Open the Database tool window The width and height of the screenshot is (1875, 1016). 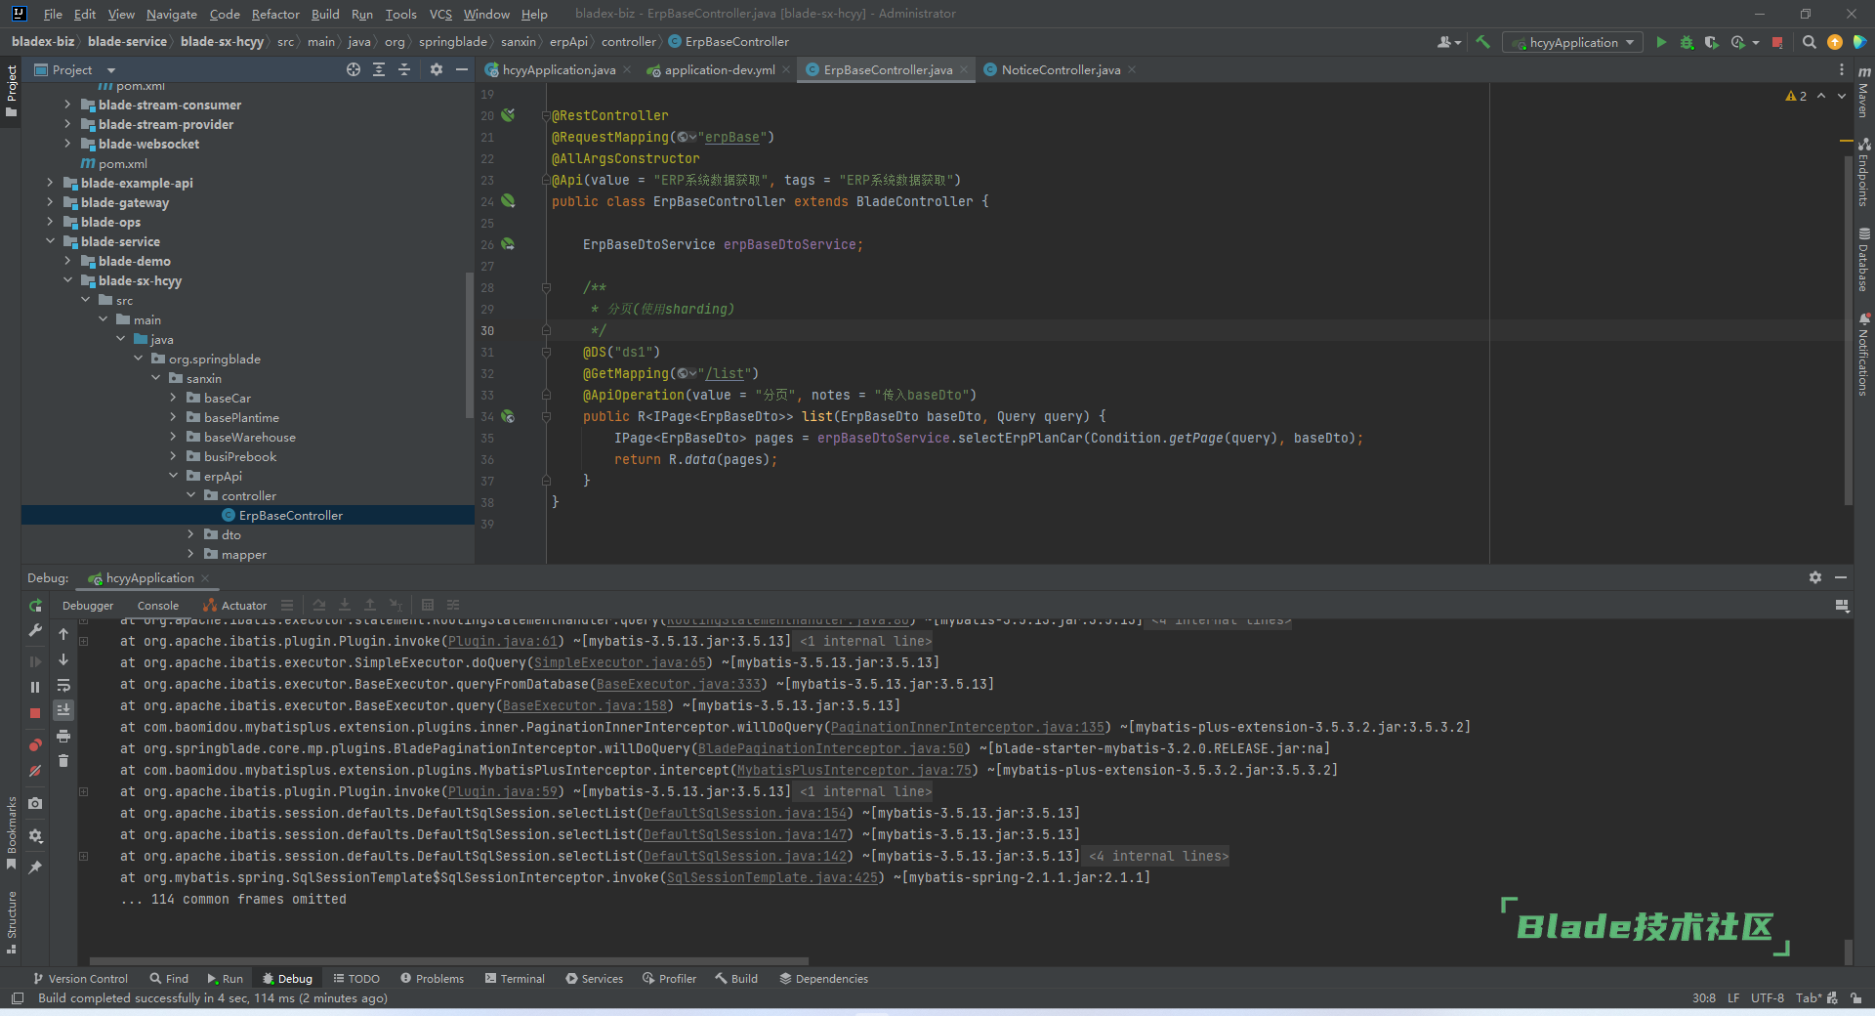pyautogui.click(x=1863, y=259)
